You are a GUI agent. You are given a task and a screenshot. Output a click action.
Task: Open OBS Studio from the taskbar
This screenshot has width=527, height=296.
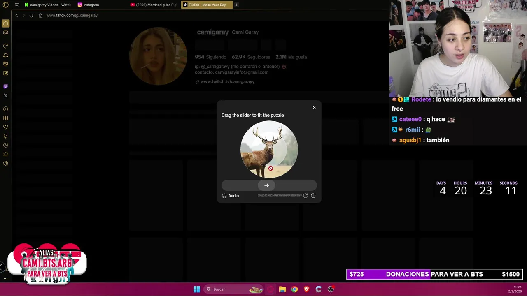(331, 289)
